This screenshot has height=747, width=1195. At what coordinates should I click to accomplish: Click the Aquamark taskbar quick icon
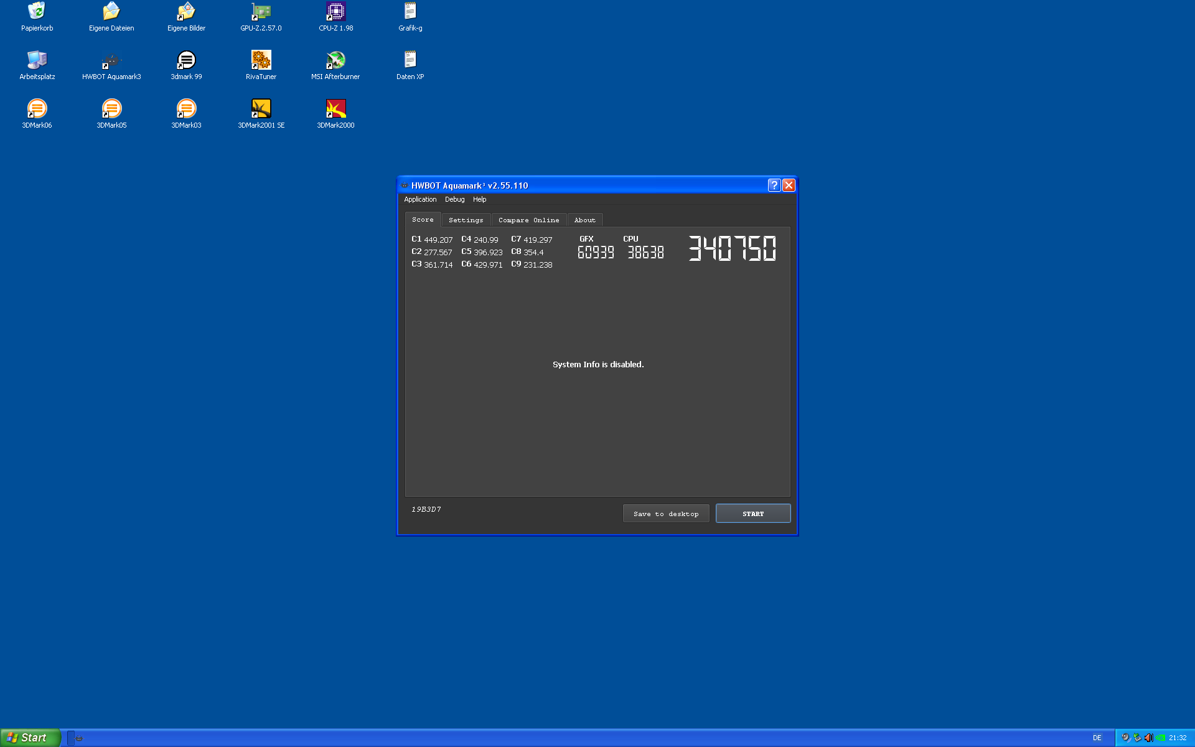click(x=80, y=738)
